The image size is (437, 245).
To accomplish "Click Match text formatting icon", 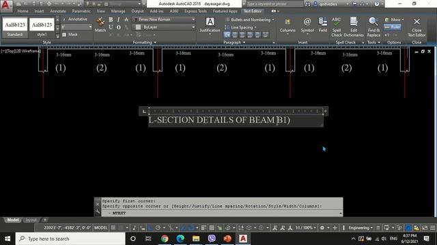I will click(x=100, y=24).
